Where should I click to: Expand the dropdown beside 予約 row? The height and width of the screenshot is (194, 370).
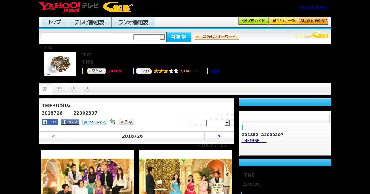[x=218, y=123]
